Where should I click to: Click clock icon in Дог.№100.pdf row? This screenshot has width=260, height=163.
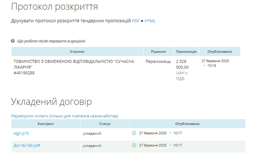[x=134, y=145]
